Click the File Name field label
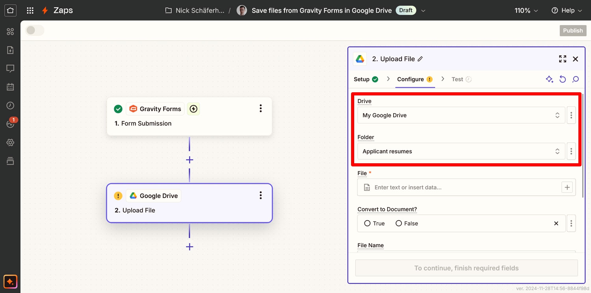 point(370,245)
